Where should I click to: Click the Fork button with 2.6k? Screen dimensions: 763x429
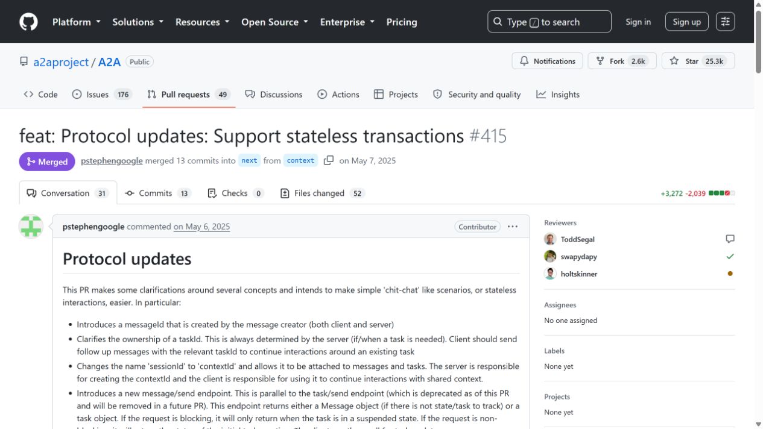tap(622, 61)
